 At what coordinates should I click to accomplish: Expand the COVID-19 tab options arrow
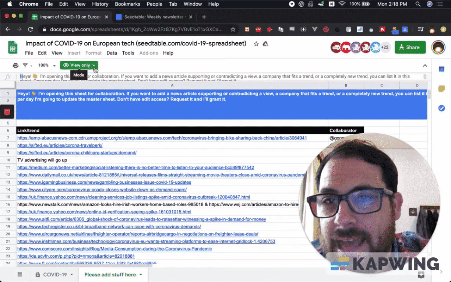(x=72, y=275)
